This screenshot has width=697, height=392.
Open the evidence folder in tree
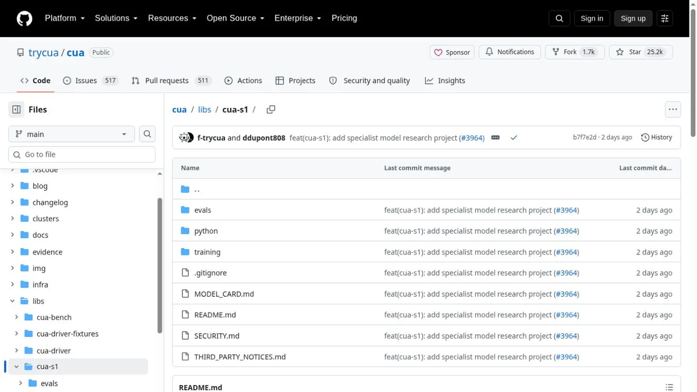(x=47, y=252)
